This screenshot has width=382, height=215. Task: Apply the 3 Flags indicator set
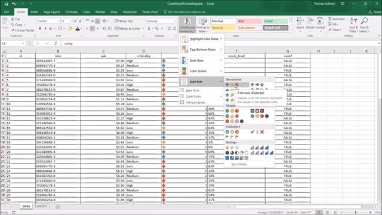coord(232,137)
